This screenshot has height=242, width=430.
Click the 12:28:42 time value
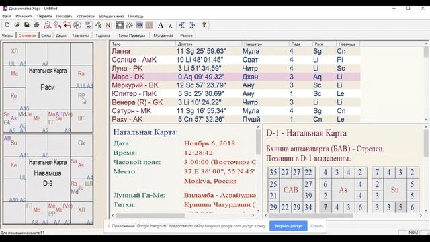tap(198, 153)
